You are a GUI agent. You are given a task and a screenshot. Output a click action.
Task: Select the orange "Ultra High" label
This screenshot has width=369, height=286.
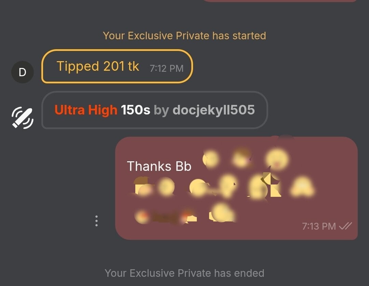86,110
